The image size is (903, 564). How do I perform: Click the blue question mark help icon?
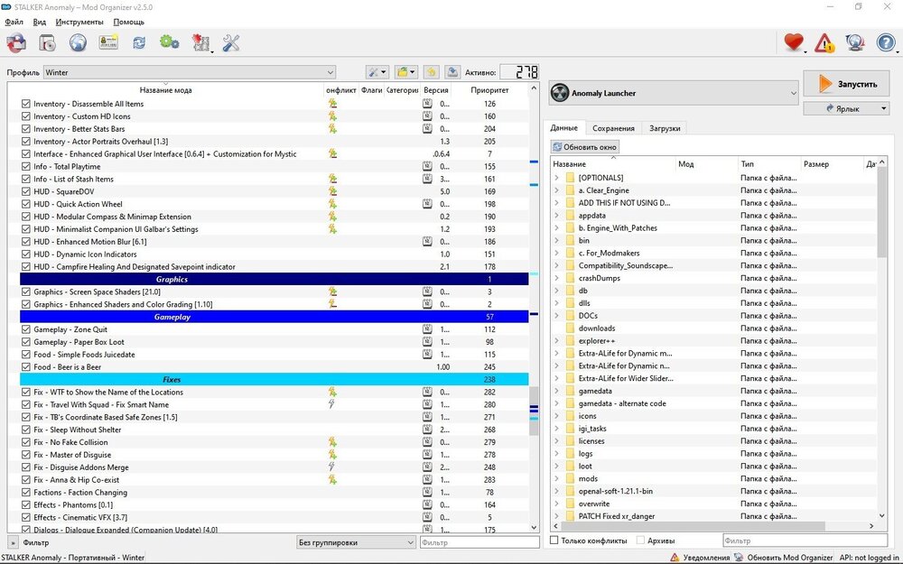(x=885, y=42)
